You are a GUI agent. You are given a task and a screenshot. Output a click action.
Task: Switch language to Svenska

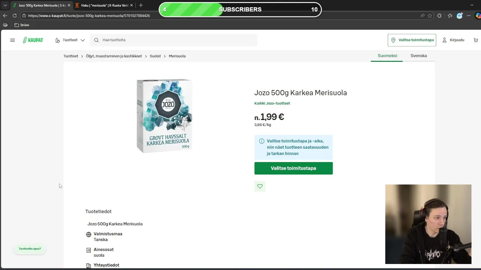[419, 56]
